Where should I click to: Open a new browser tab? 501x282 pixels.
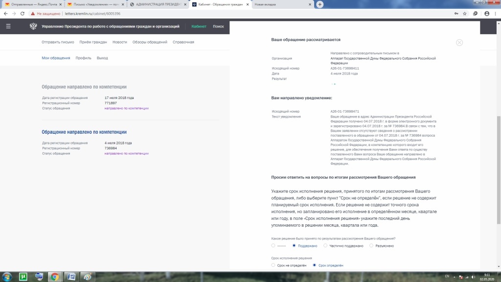(x=320, y=4)
